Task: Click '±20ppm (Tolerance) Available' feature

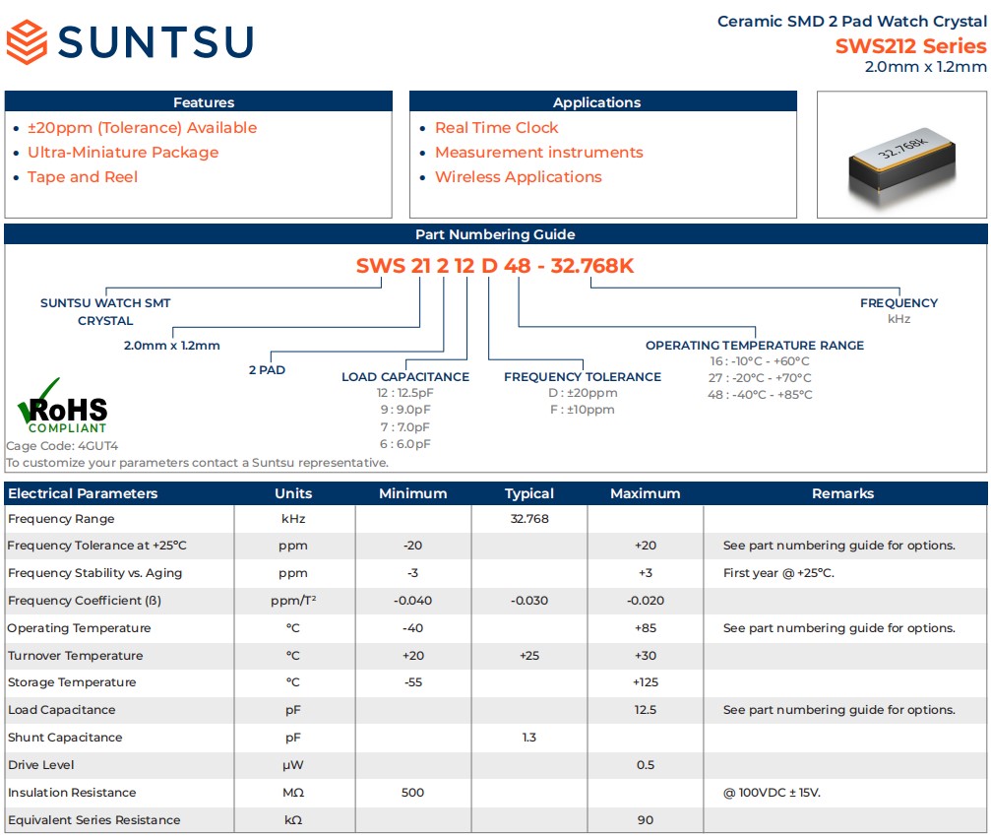Action: coord(142,128)
